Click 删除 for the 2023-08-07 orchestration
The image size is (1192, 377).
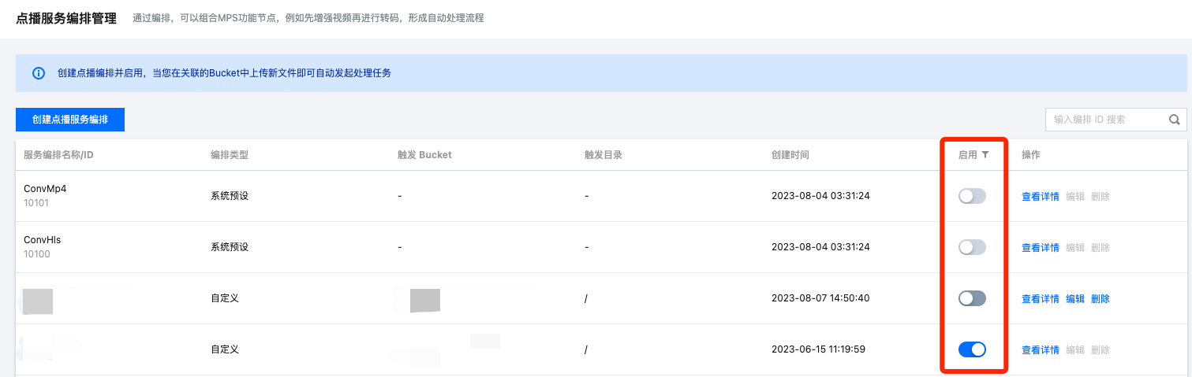point(1100,298)
